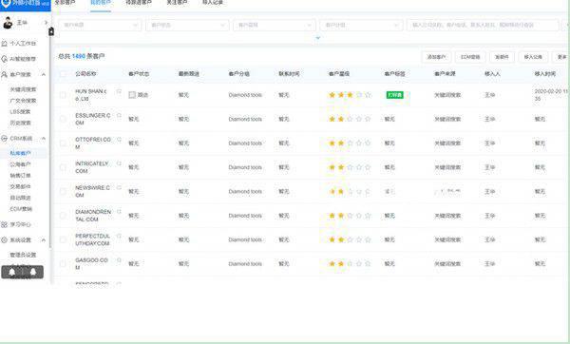Switch to the 全部客户 tab
Screen dimensions: 570x344
coord(65,3)
